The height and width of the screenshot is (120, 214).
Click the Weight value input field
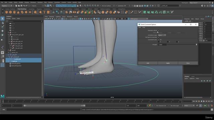coord(162,44)
